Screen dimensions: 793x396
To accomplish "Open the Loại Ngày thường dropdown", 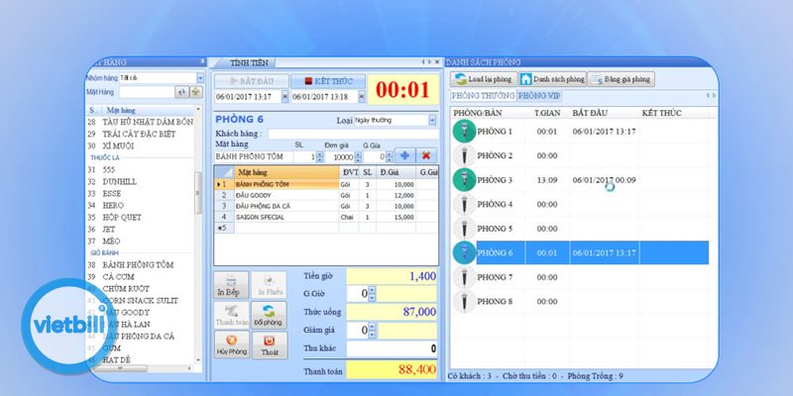I will 432,120.
